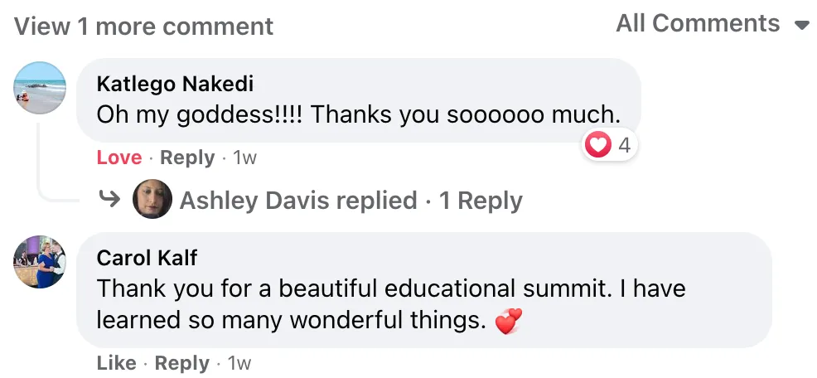Screen dimensions: 817x378
Task: Click "Ashley Davis replied" text
Action: click(298, 201)
